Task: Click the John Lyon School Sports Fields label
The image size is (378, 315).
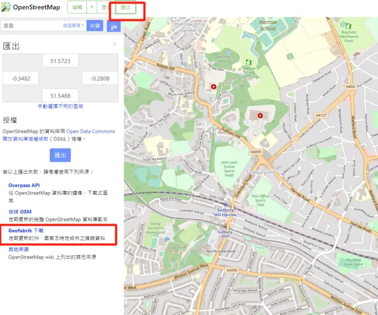Action: tap(229, 169)
